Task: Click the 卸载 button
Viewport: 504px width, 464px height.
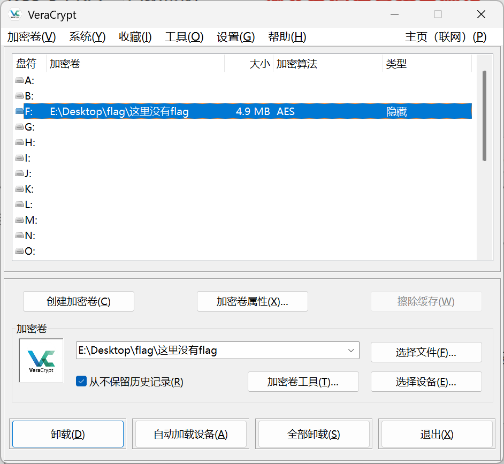Action: [x=68, y=434]
